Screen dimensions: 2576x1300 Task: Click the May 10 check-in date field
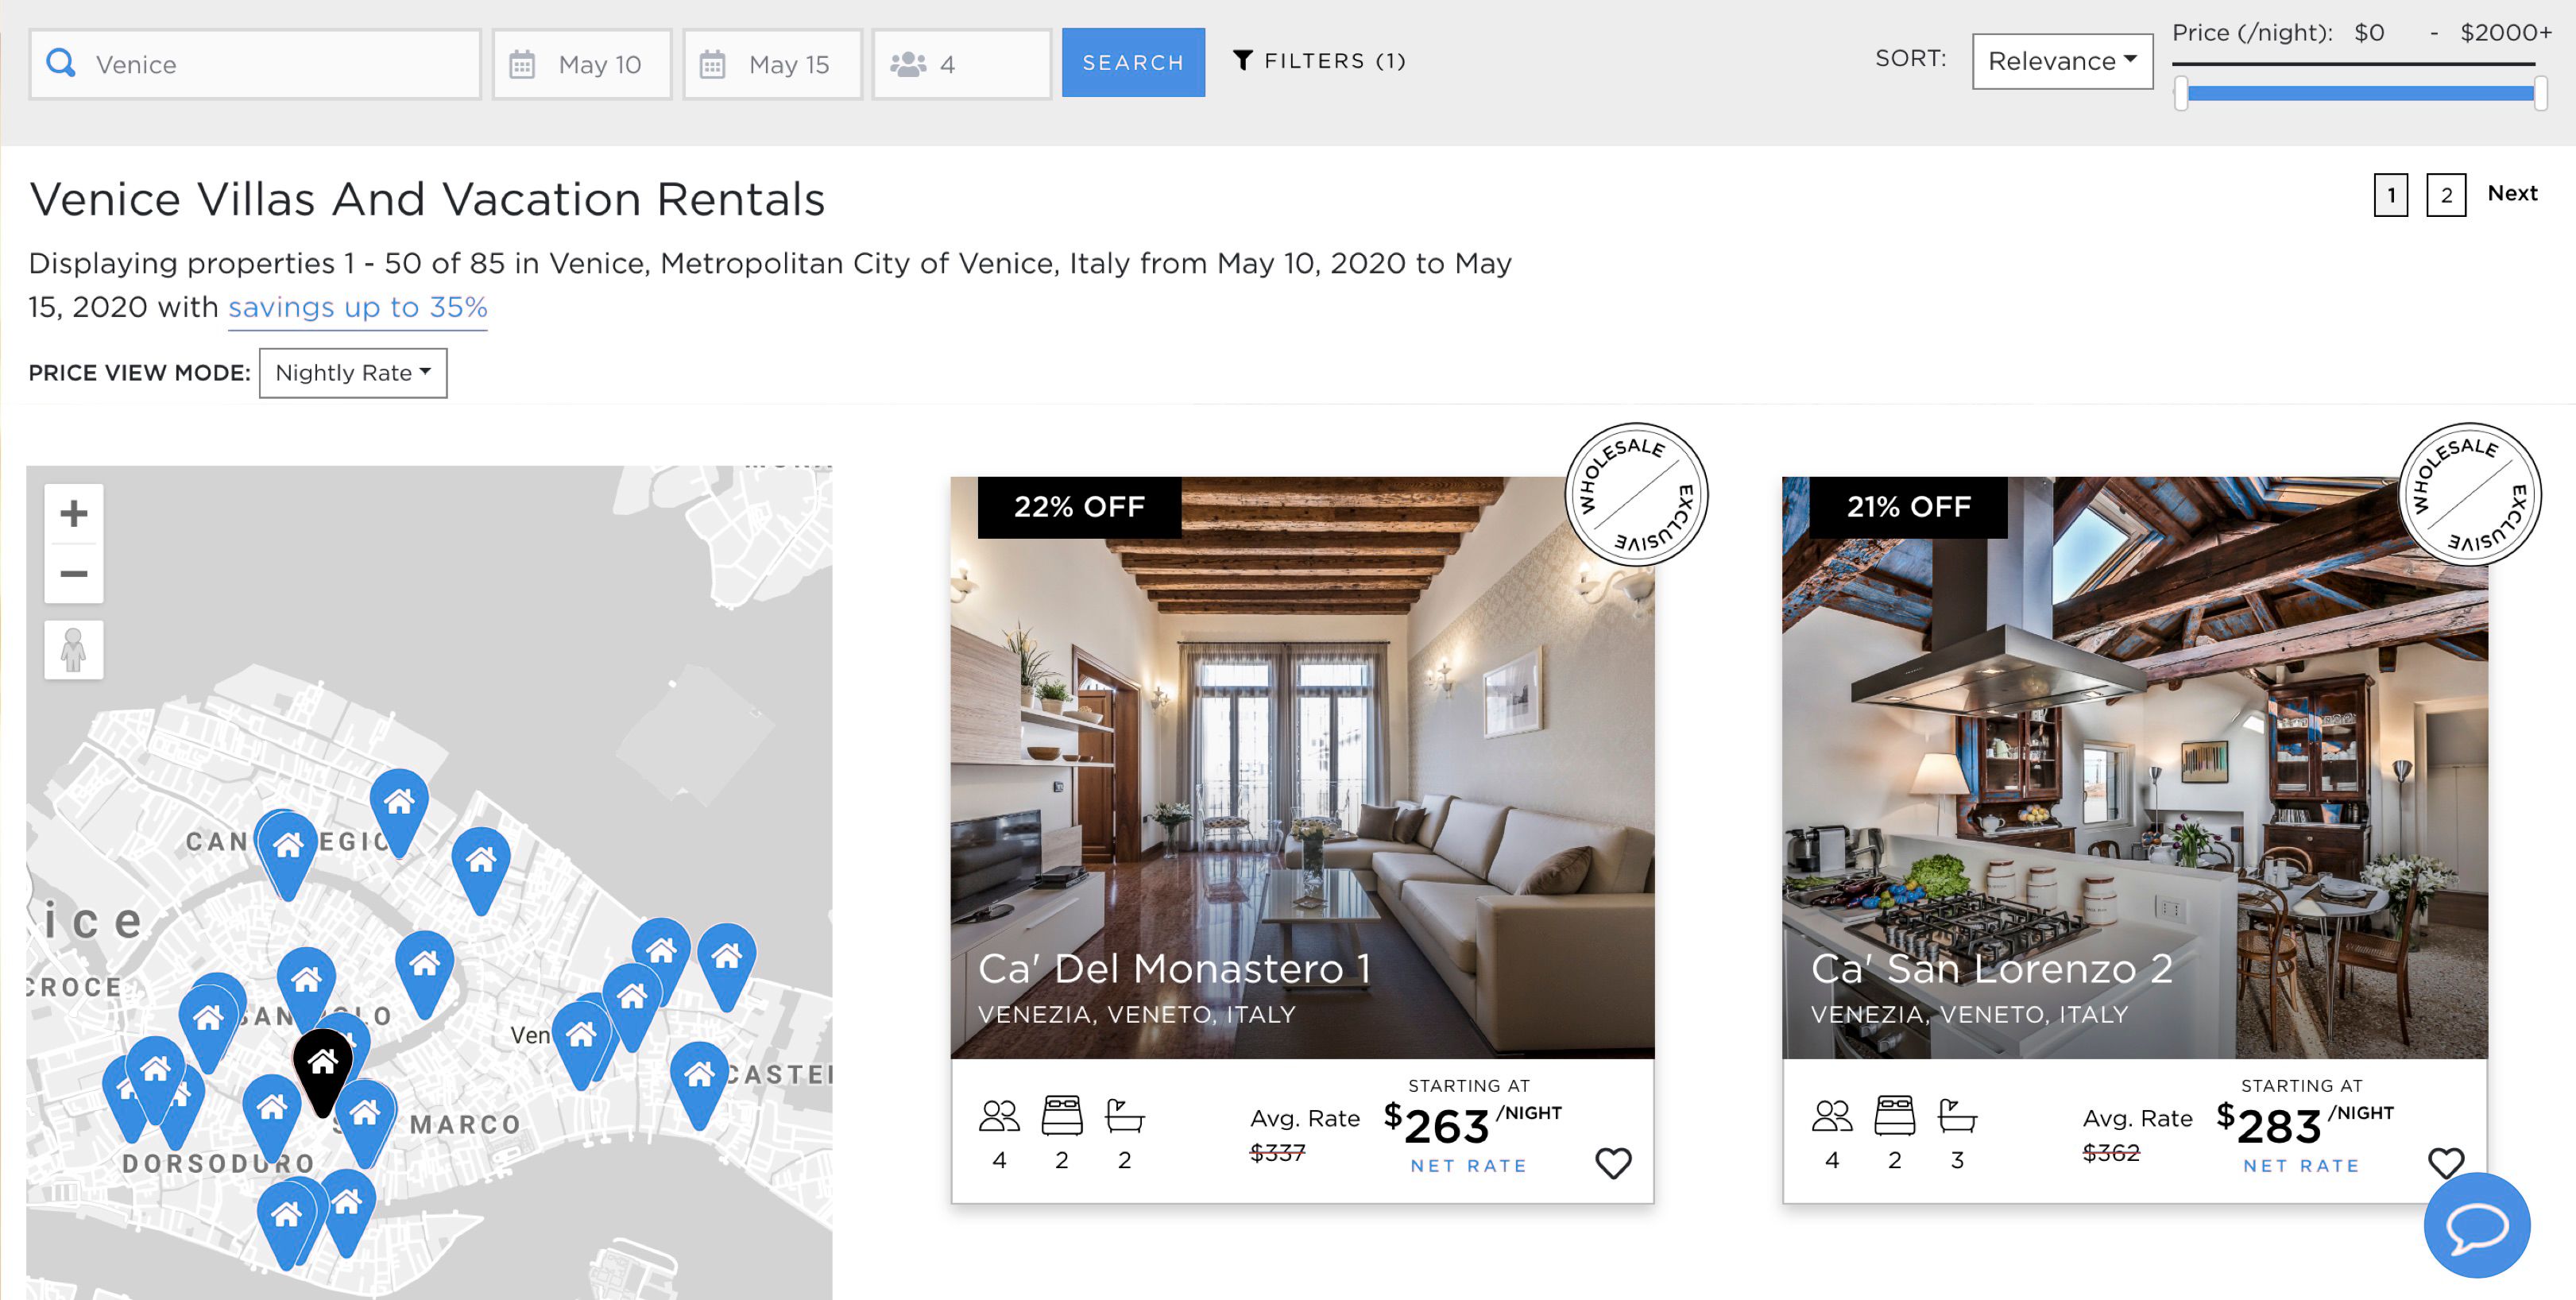(x=581, y=64)
